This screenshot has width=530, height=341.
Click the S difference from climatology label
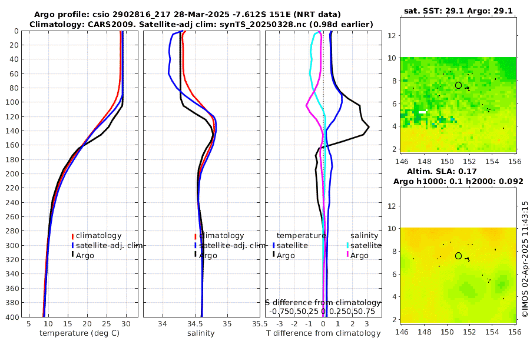click(x=323, y=303)
